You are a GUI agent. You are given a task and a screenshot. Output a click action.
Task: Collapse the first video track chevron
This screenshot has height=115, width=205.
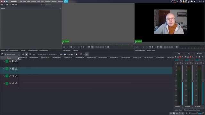click(x=4, y=61)
